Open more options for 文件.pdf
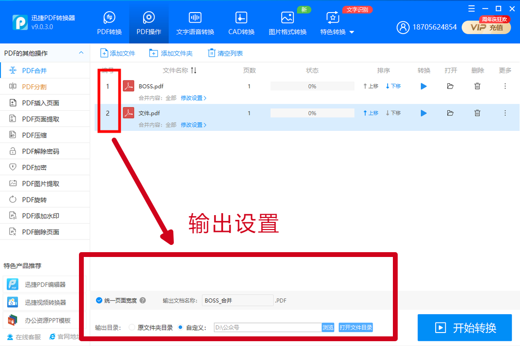The image size is (520, 346). [x=505, y=113]
